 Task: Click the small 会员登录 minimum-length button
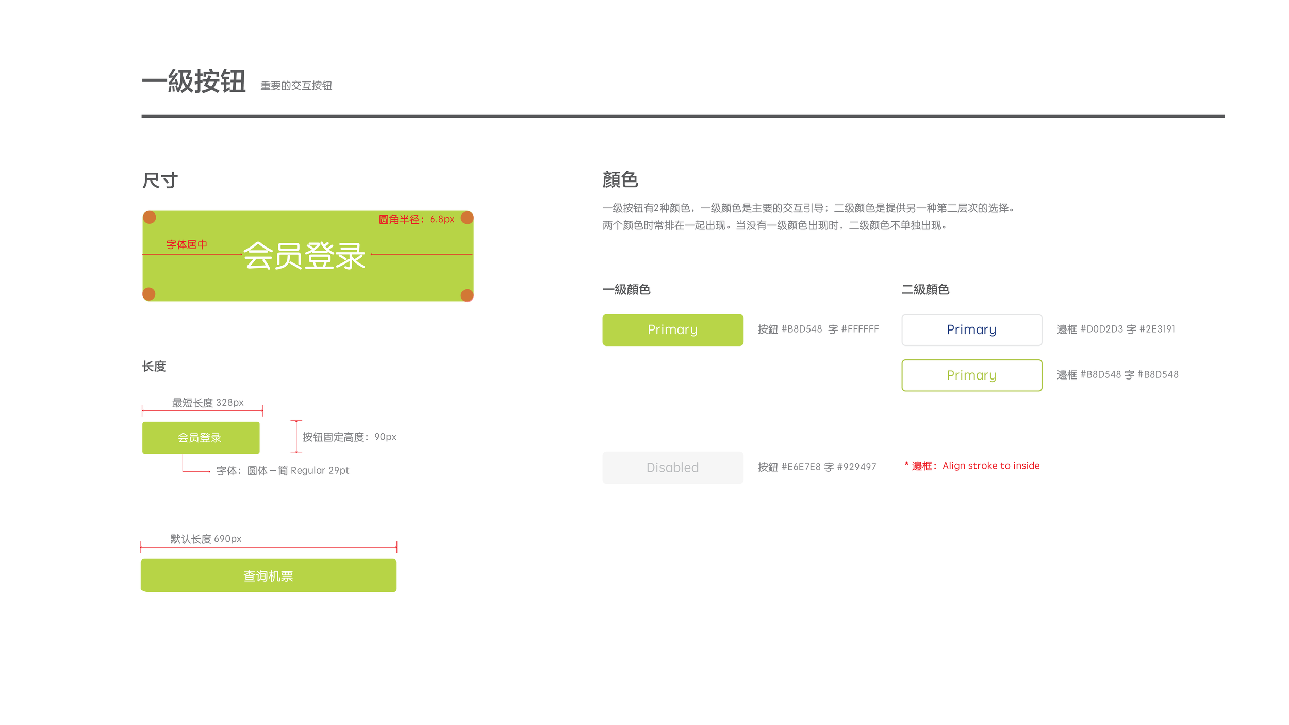point(201,437)
